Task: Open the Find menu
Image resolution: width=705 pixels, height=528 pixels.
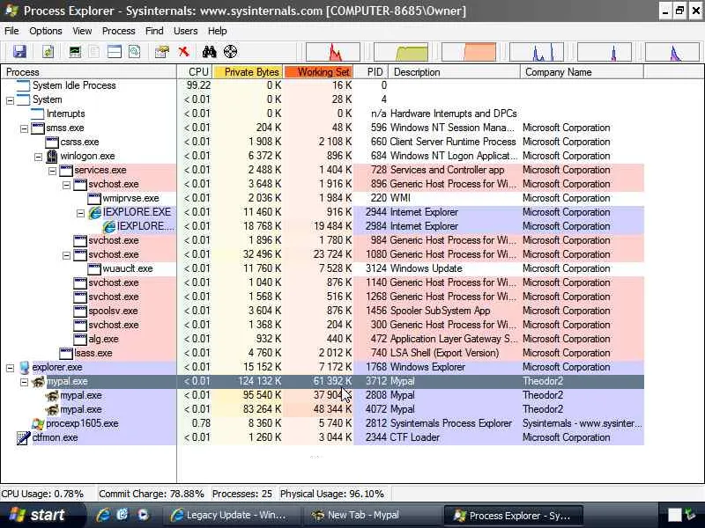Action: click(154, 31)
